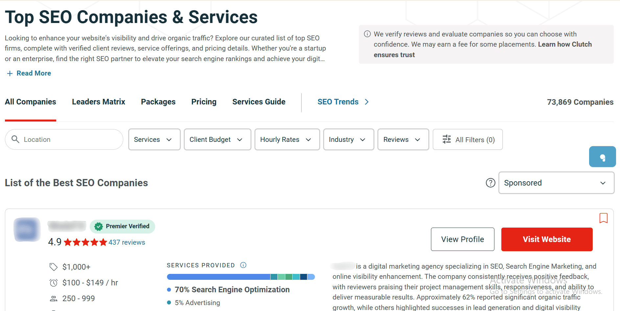Select the Pricing tab

point(203,102)
